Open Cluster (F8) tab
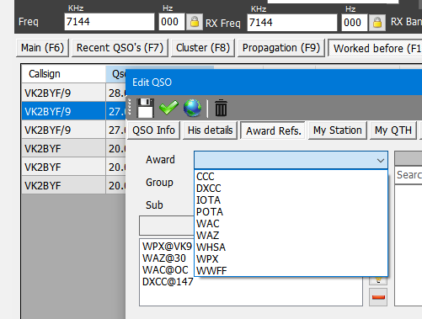 (203, 48)
